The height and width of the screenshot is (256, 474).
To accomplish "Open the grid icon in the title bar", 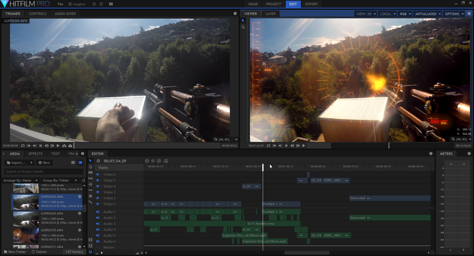I will pyautogui.click(x=111, y=4).
